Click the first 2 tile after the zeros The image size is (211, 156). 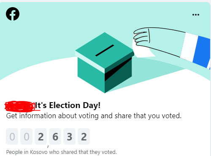[41, 136]
